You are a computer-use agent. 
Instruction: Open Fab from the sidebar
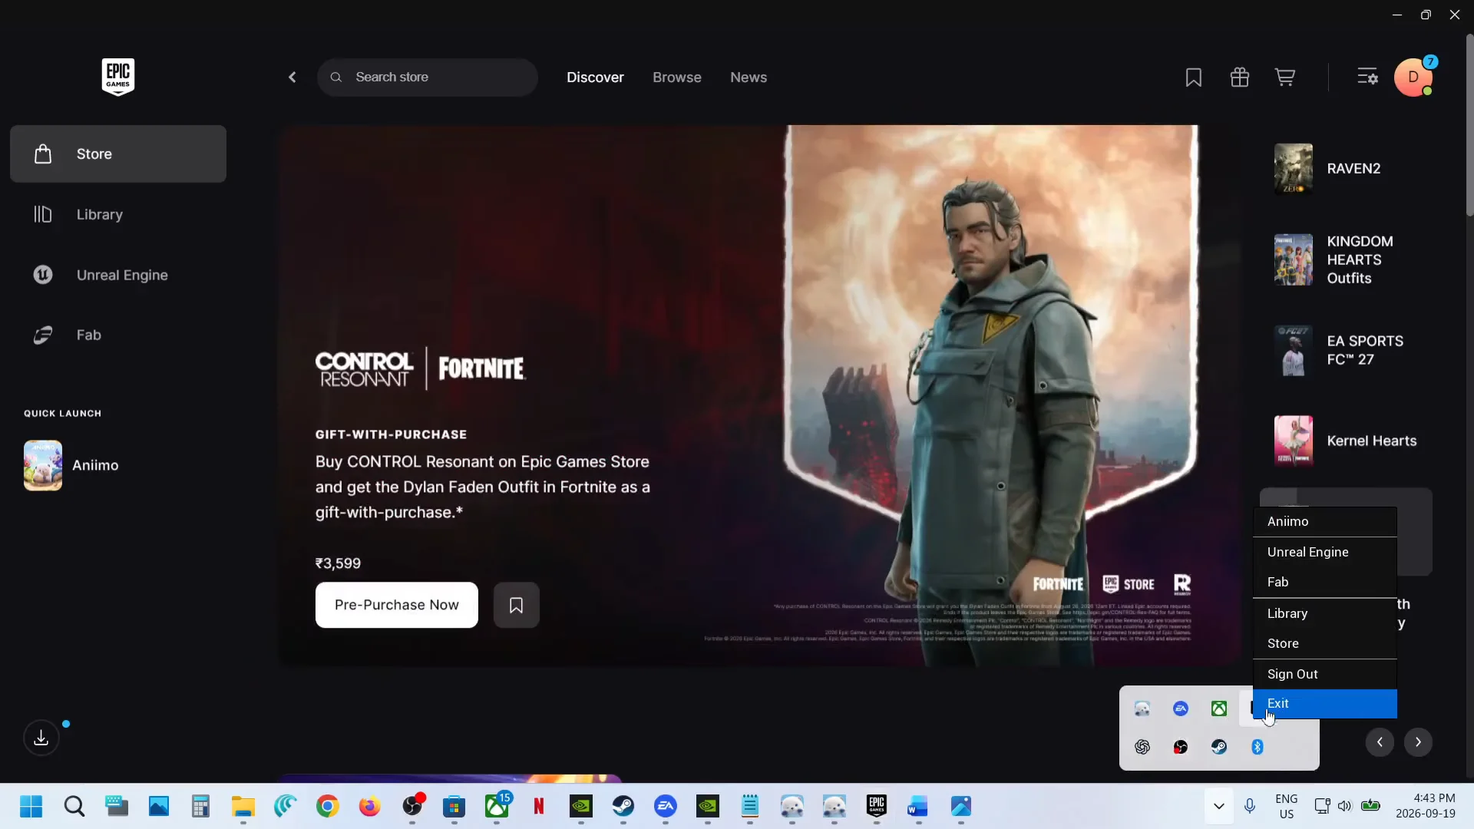[x=118, y=335]
